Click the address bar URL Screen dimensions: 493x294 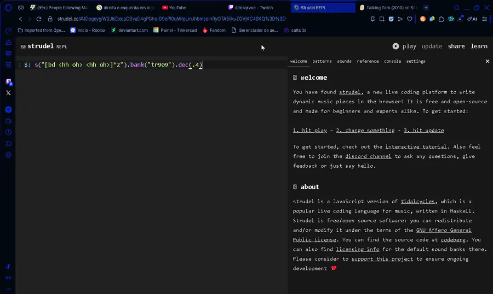coord(171,19)
